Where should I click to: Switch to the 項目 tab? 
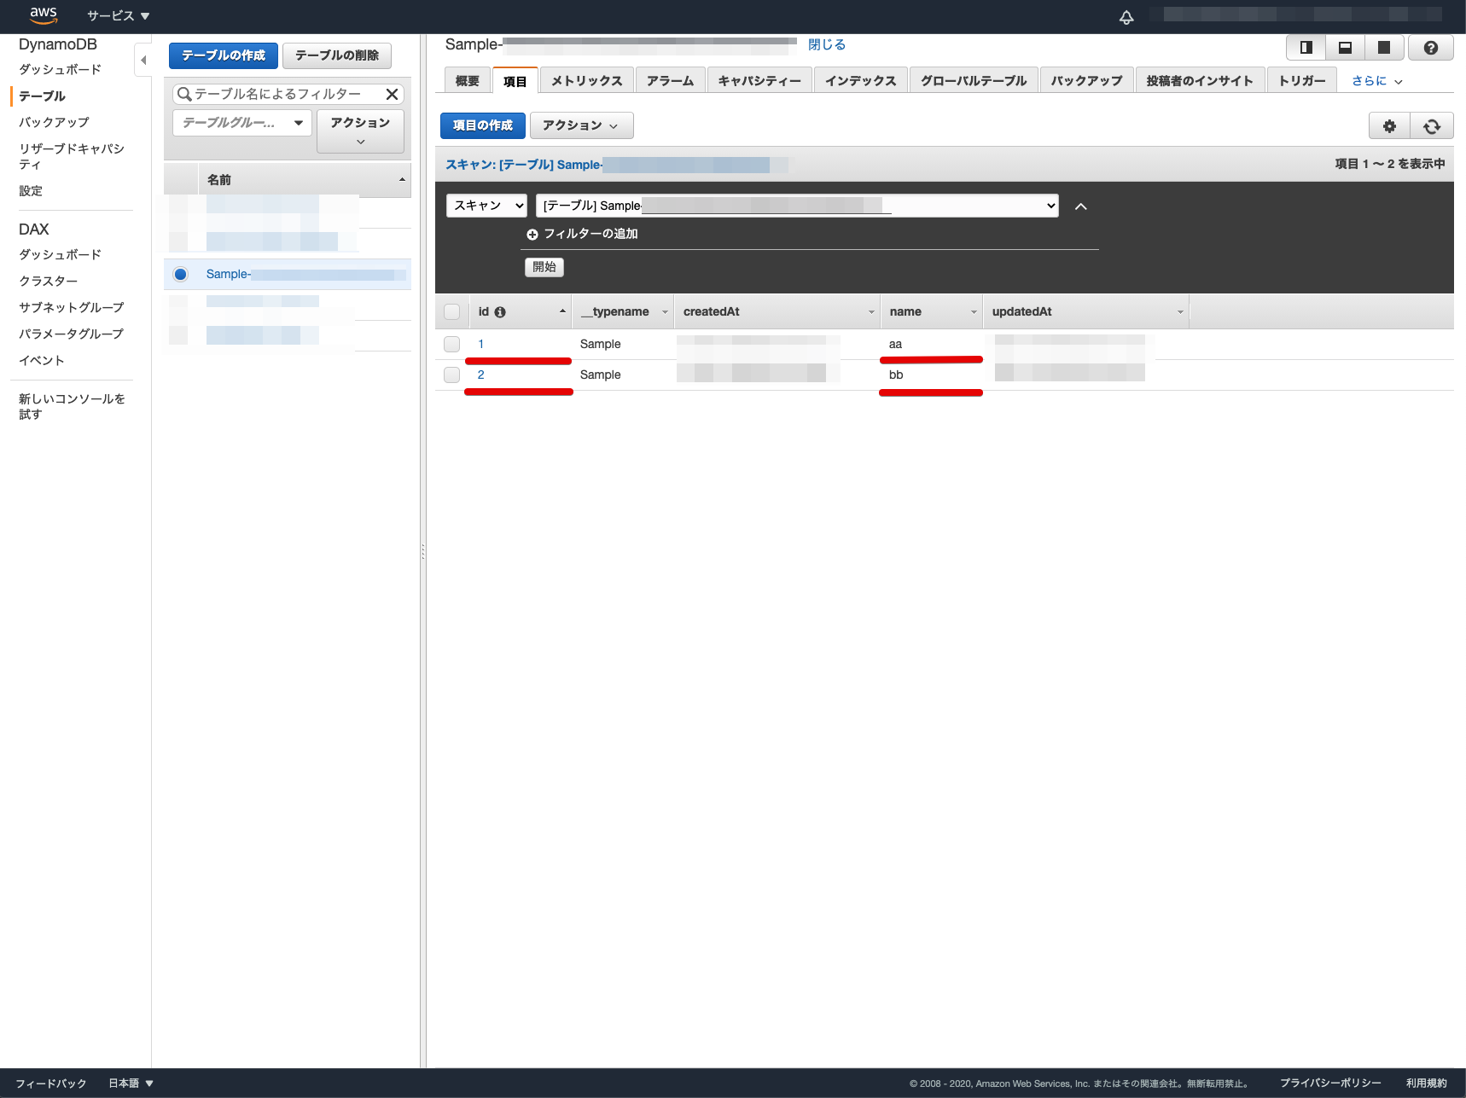point(515,81)
